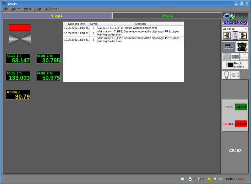Screen dimensions: 251x184
Task: Click the red valve status rectangle
Action: pos(20,28)
